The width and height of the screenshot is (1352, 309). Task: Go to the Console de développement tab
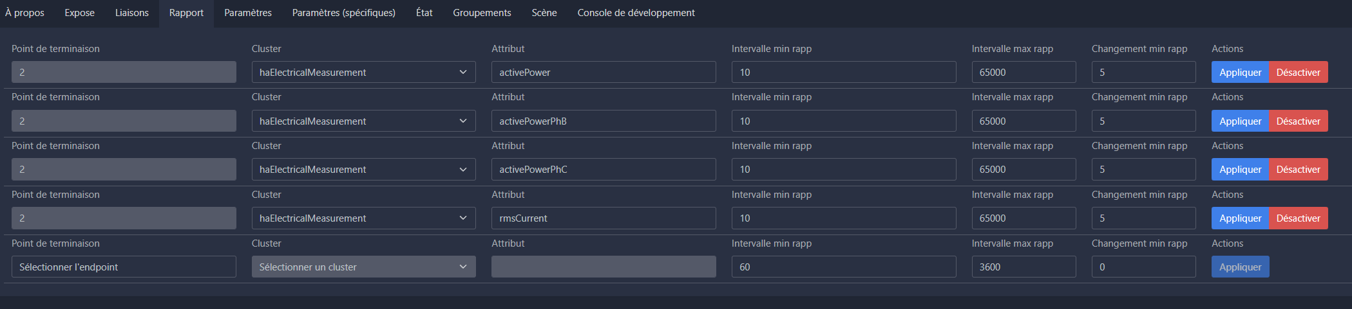(x=636, y=13)
